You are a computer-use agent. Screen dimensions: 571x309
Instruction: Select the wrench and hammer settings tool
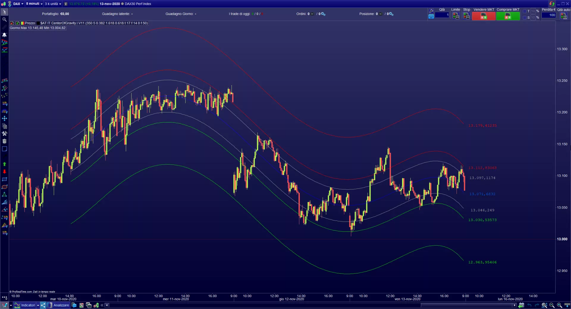4,134
